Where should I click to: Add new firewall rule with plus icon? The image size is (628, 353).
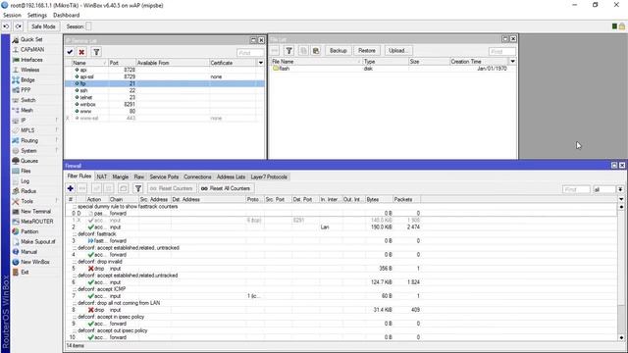[x=70, y=188]
